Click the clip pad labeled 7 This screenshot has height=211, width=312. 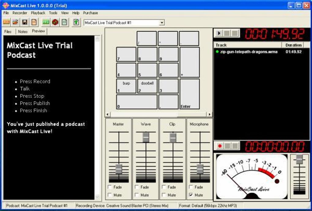126,54
